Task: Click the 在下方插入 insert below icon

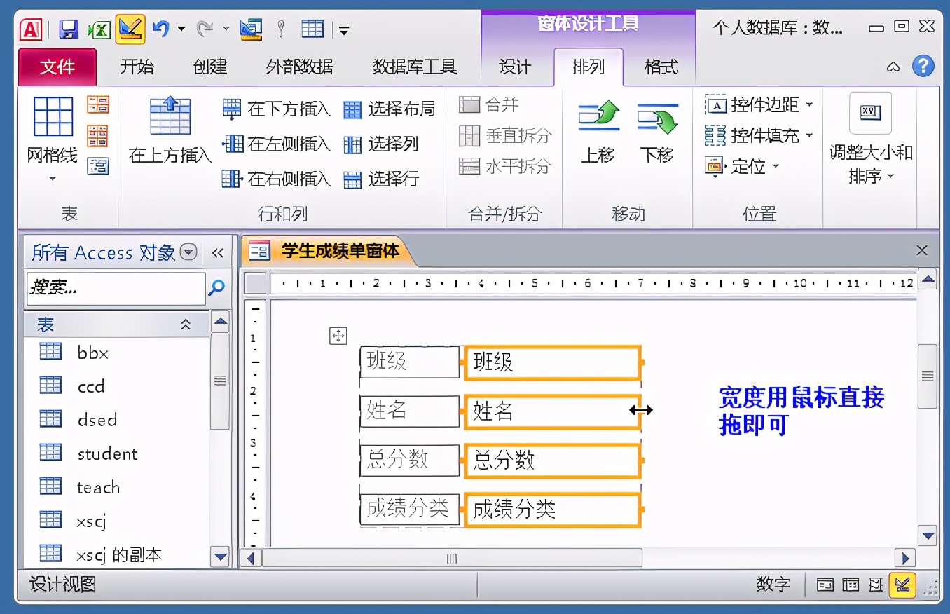Action: point(273,109)
